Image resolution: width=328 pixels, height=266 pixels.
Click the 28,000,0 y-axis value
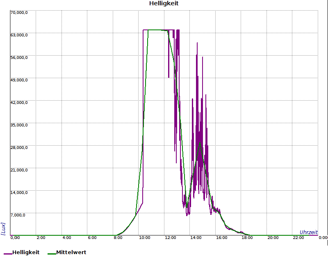click(x=19, y=148)
